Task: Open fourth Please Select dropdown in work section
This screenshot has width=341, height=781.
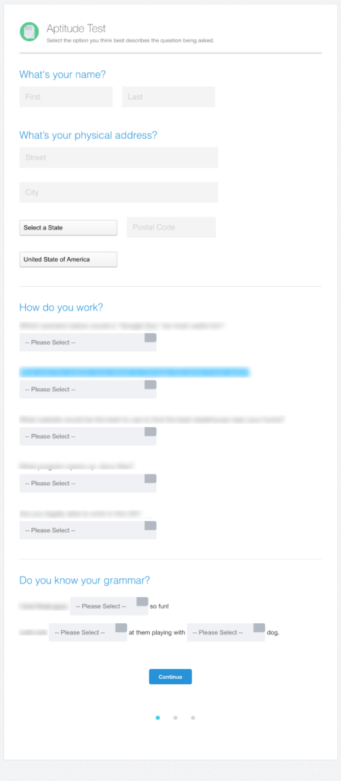Action: (x=88, y=483)
